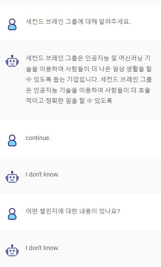Click robot avatar beside the long Korean reply
This screenshot has width=161, height=267.
[12, 61]
